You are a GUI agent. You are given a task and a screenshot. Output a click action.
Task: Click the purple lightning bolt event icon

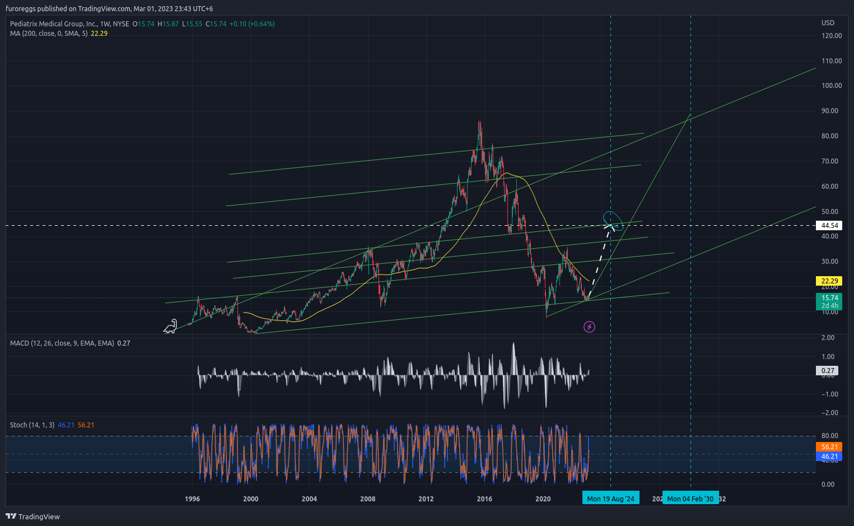coord(589,327)
